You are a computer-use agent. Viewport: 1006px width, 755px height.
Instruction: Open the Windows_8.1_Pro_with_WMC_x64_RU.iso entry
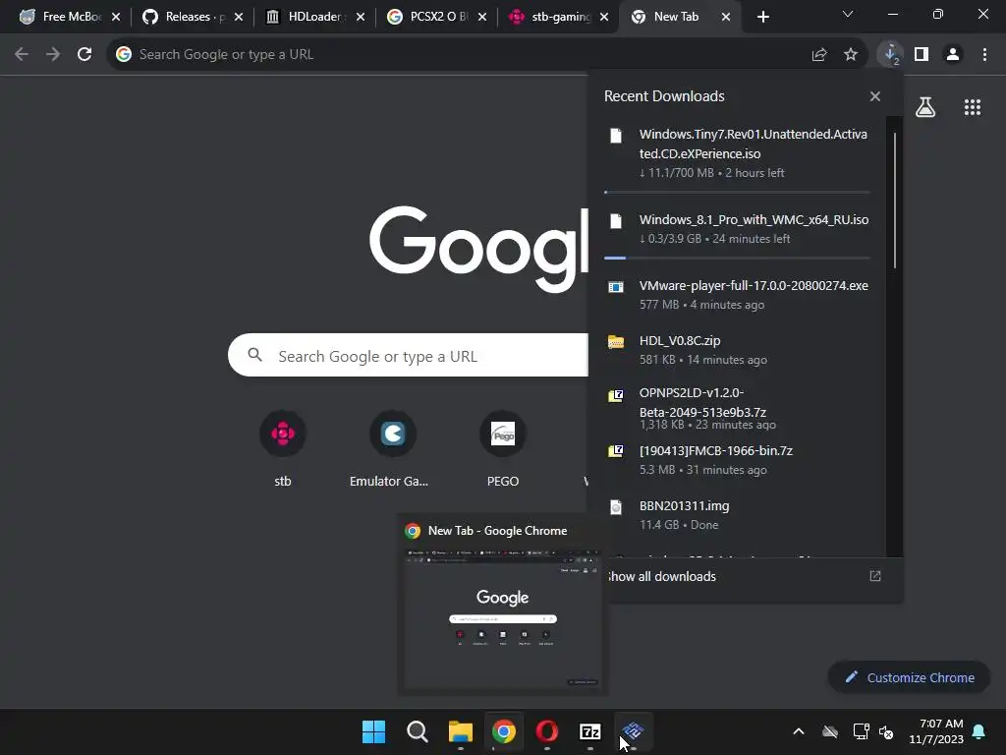pyautogui.click(x=737, y=228)
